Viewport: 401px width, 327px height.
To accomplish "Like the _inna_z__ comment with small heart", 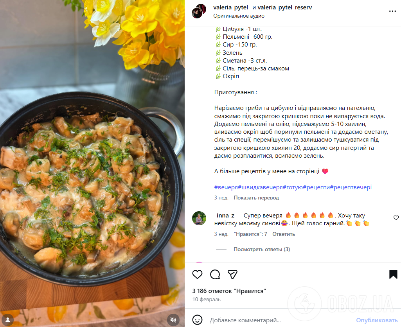I will [396, 217].
